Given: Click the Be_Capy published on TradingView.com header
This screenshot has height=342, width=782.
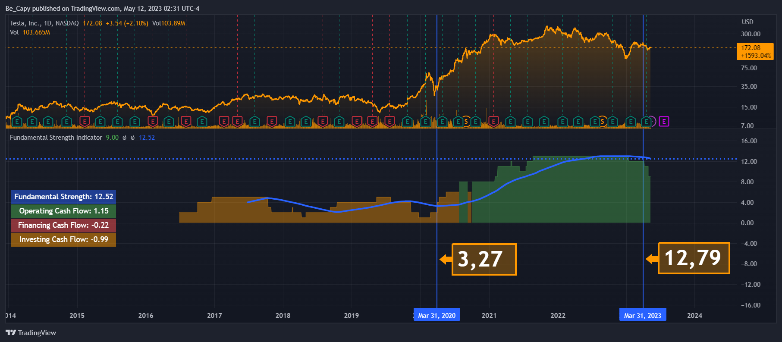Looking at the screenshot, I should (102, 9).
